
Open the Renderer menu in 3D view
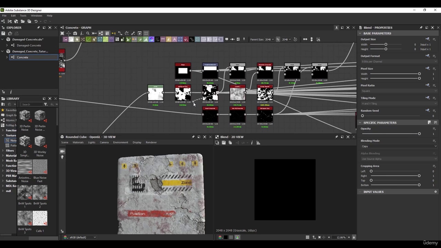[x=151, y=143]
